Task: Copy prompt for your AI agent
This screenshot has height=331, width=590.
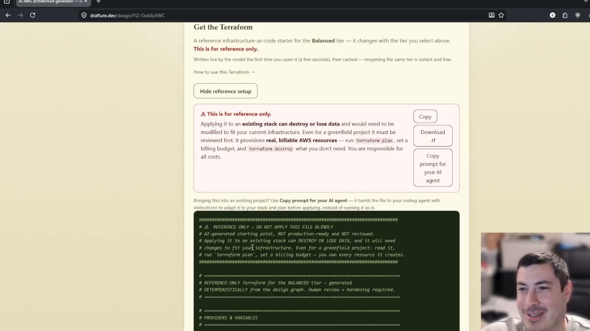Action: tap(433, 168)
